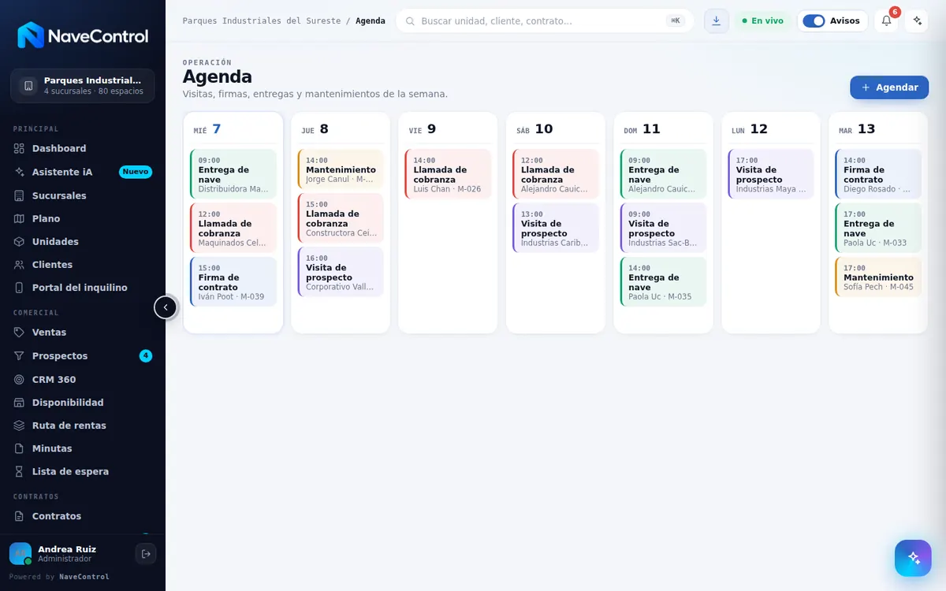Screen dimensions: 946x591
Task: Click the ⌘K shortcut hint
Action: [x=676, y=21]
